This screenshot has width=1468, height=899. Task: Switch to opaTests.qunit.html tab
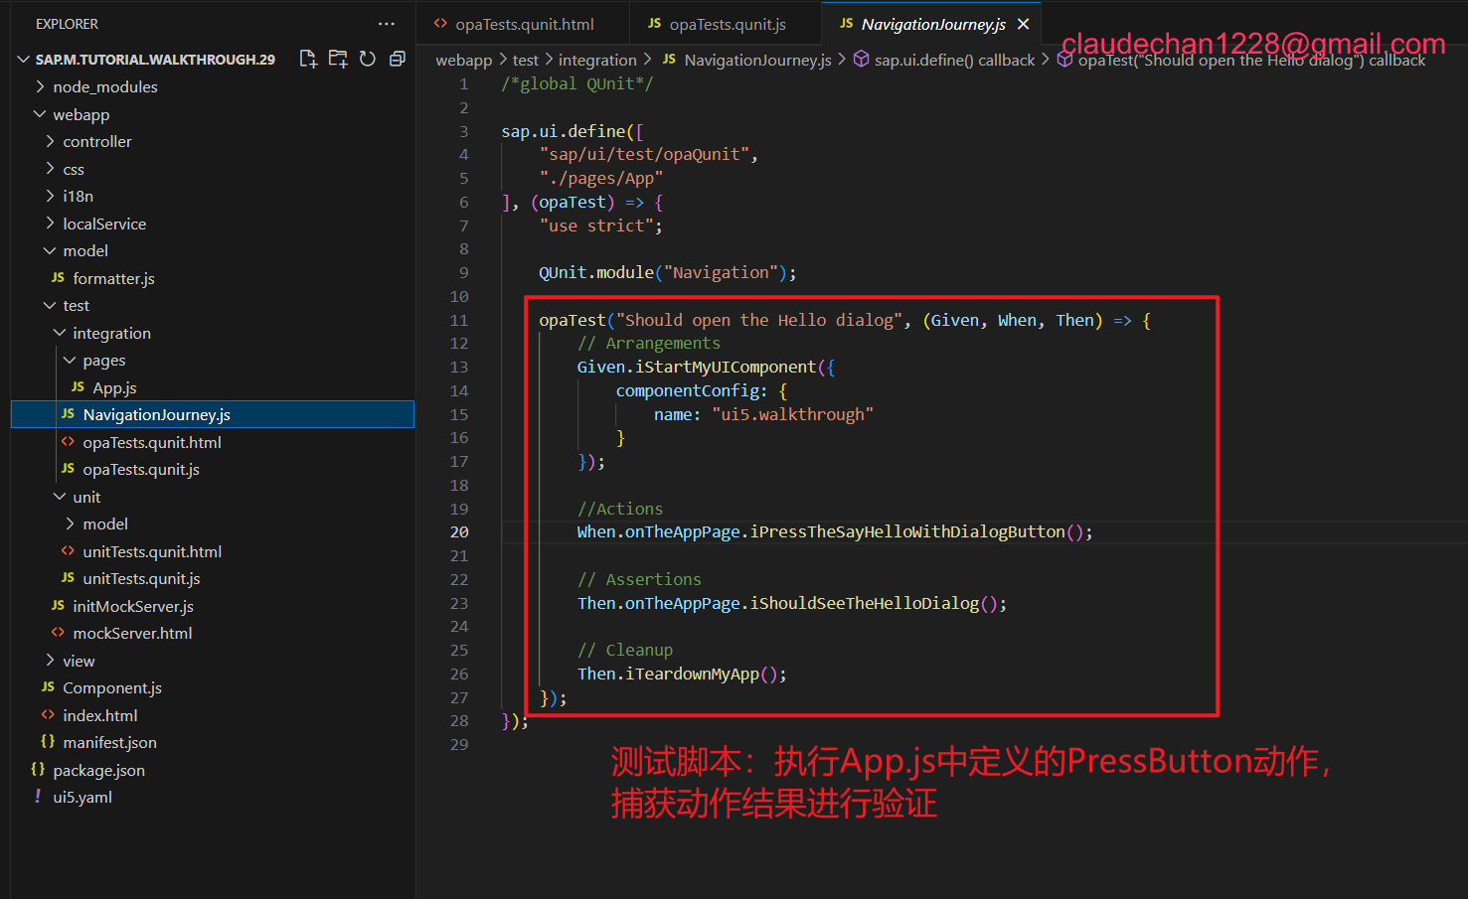(524, 24)
